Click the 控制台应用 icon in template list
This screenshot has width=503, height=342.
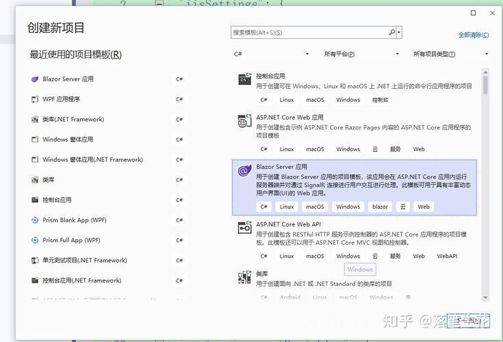tap(245, 79)
